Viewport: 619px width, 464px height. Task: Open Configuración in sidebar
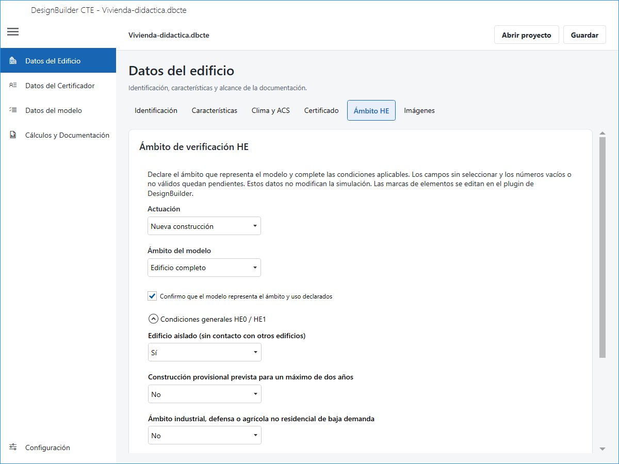pos(58,448)
